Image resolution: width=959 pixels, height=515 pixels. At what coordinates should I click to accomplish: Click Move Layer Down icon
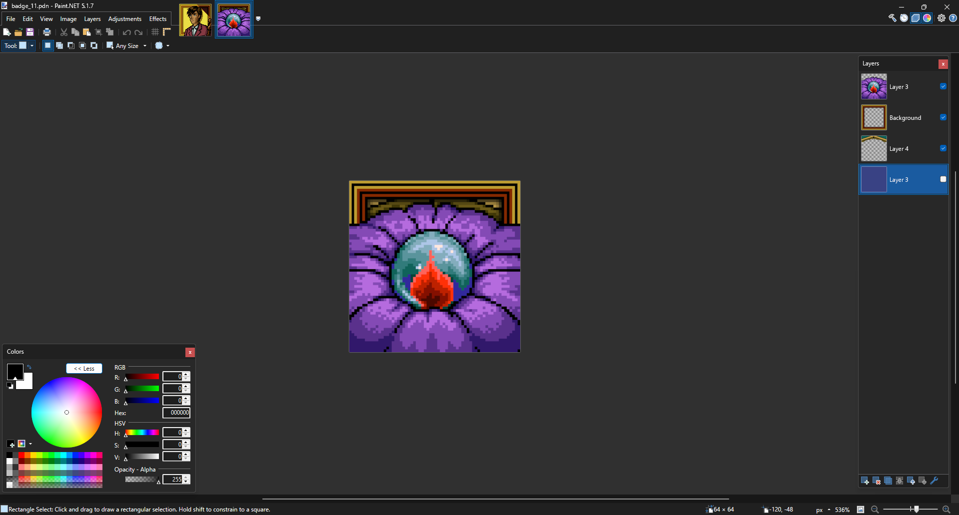(923, 481)
